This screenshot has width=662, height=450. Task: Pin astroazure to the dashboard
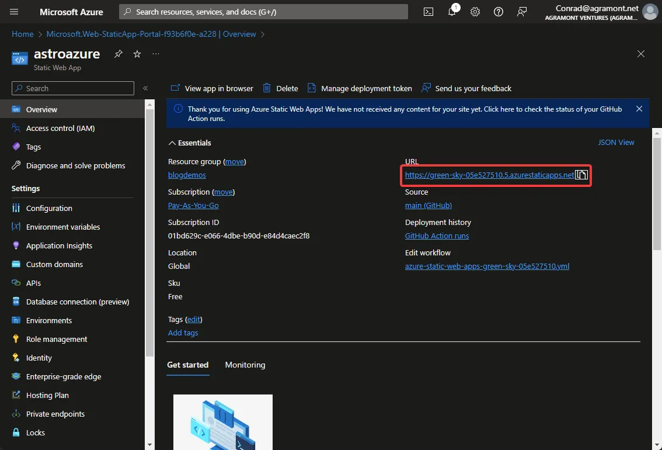pyautogui.click(x=118, y=54)
